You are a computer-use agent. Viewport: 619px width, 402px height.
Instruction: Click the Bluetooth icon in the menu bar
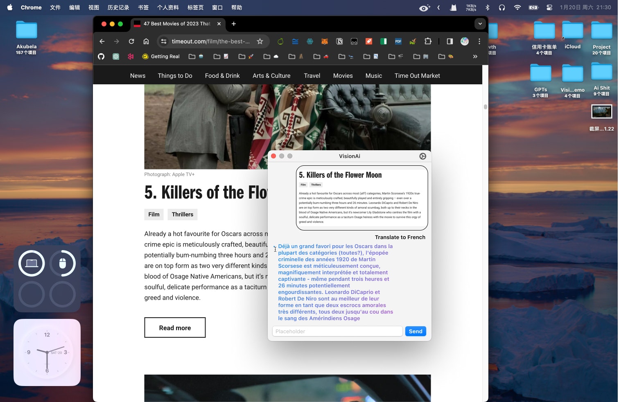(x=488, y=7)
